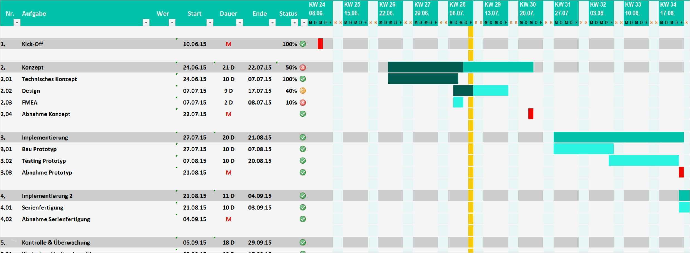Click the green status checkmark for Kick-Off
Screen dimensions: 690x253
(303, 44)
